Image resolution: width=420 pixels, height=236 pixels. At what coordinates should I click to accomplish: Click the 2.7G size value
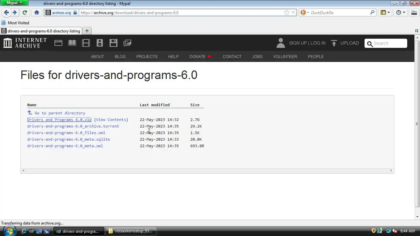tap(195, 120)
